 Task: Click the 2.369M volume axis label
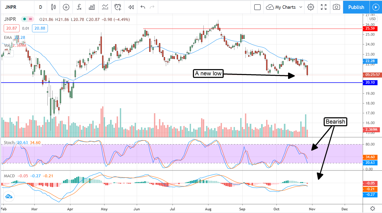pyautogui.click(x=371, y=130)
